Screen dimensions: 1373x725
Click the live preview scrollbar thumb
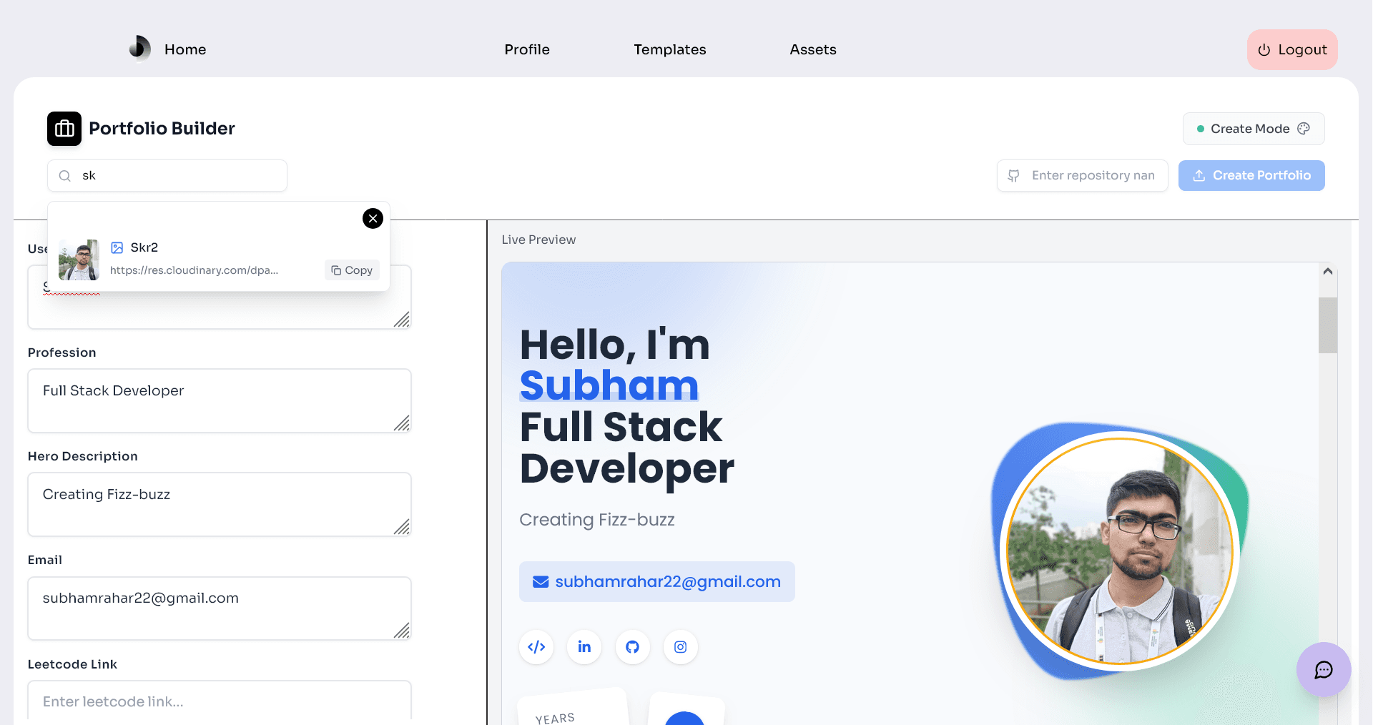1328,325
